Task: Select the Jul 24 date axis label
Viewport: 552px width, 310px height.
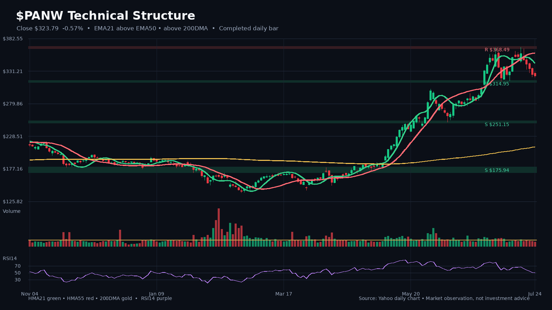Action: pyautogui.click(x=535, y=294)
